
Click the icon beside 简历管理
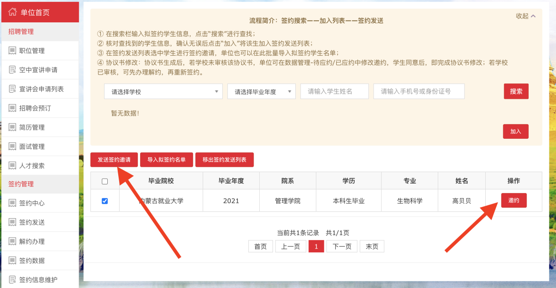click(x=12, y=127)
